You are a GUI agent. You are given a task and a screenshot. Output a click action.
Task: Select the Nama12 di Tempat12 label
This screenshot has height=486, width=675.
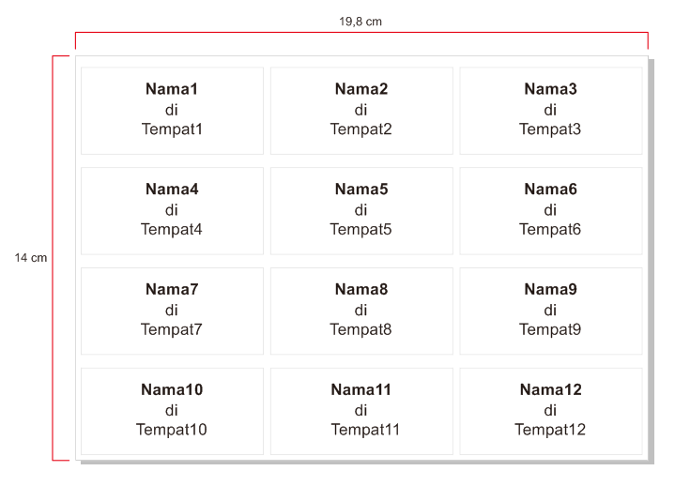click(x=551, y=411)
